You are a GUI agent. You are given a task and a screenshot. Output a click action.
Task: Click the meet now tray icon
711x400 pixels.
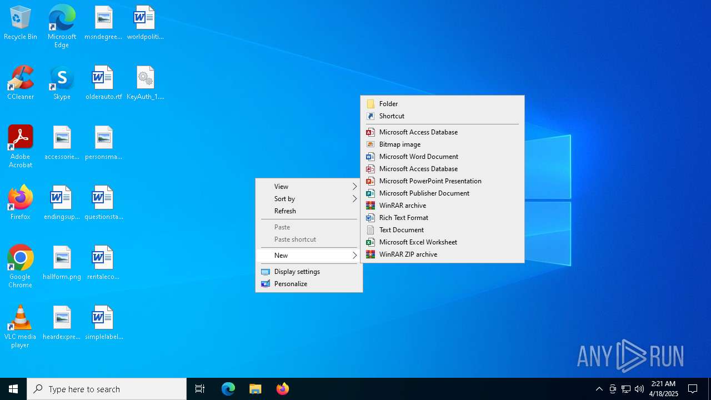pos(613,389)
